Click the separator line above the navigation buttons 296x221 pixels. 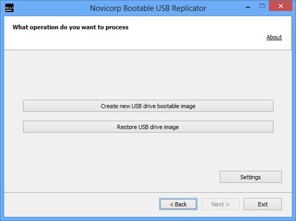point(148,192)
